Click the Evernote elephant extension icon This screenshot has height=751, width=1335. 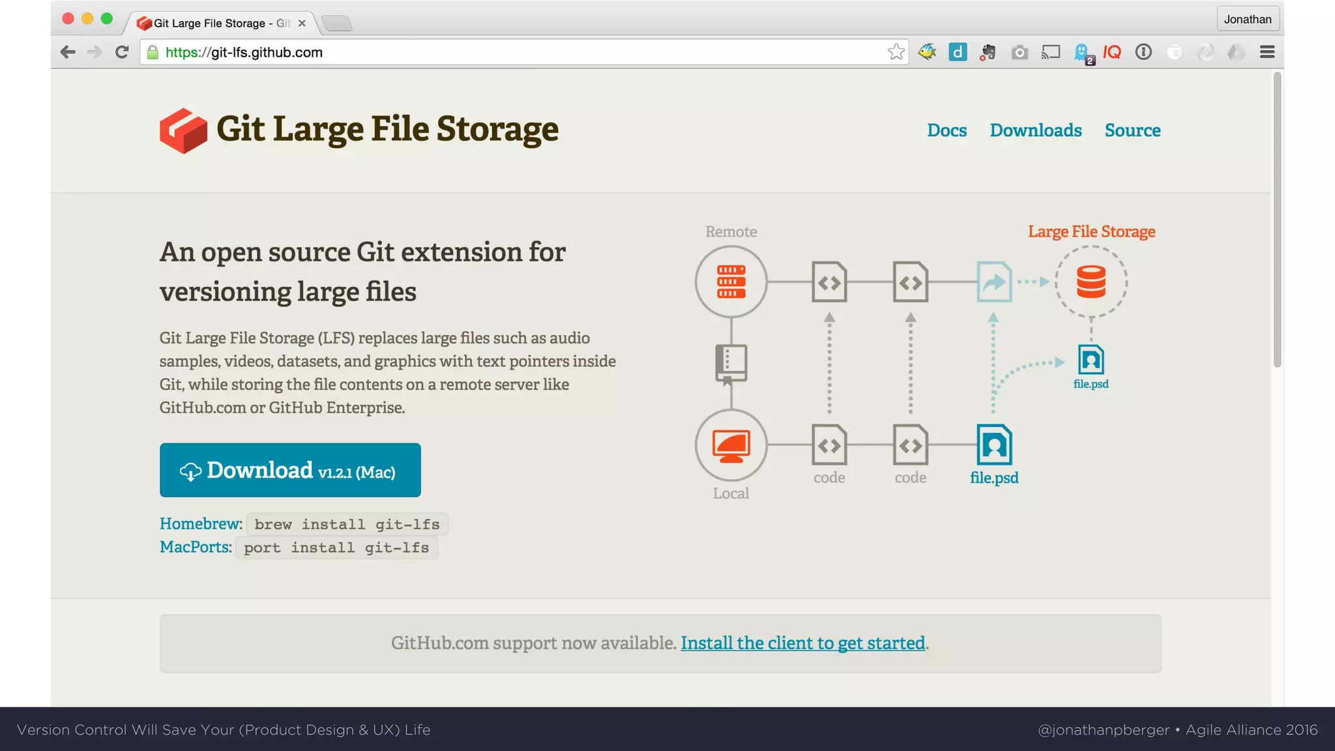coord(988,52)
